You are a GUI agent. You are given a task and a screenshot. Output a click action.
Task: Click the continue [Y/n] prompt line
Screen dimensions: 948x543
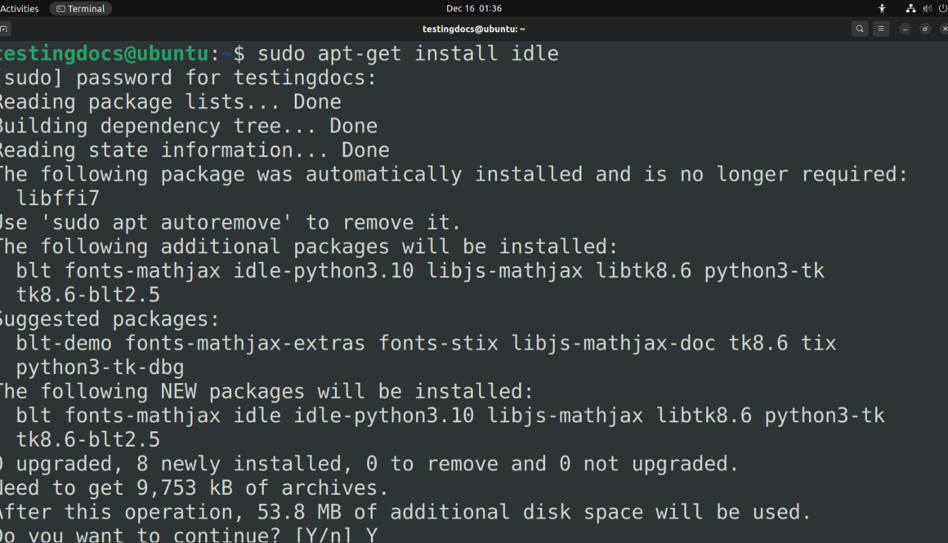click(x=188, y=536)
